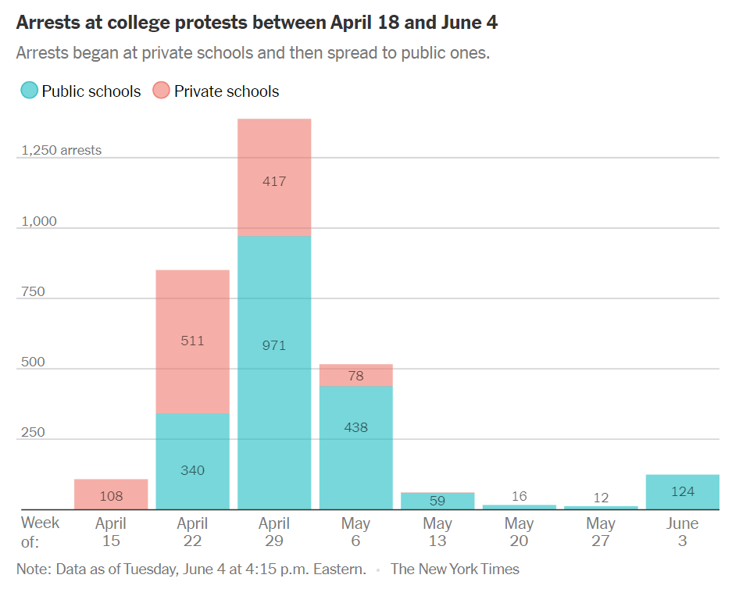Click the 1,250 arrests axis label

[x=61, y=150]
